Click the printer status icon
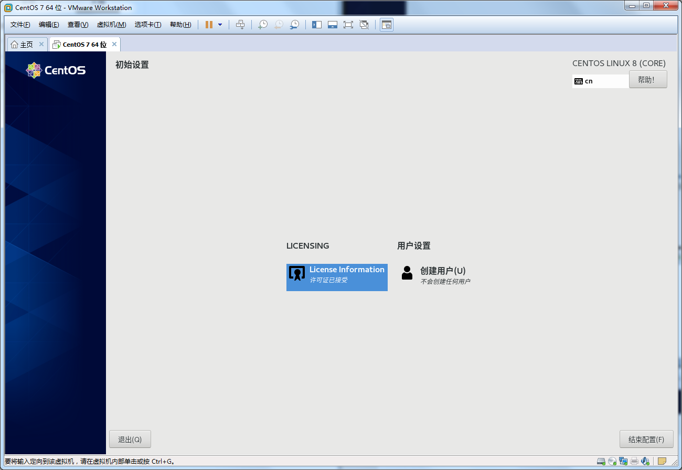Image resolution: width=682 pixels, height=470 pixels. point(634,462)
